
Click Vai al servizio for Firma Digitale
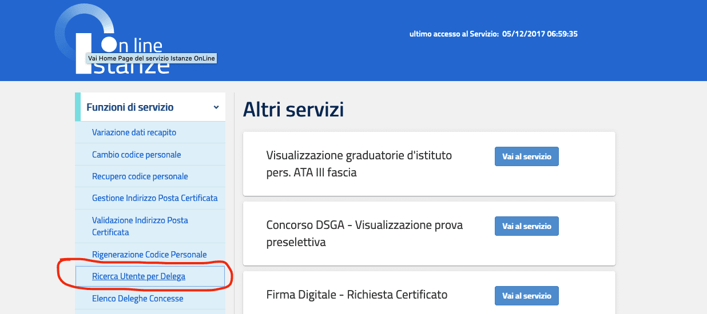pyautogui.click(x=526, y=296)
